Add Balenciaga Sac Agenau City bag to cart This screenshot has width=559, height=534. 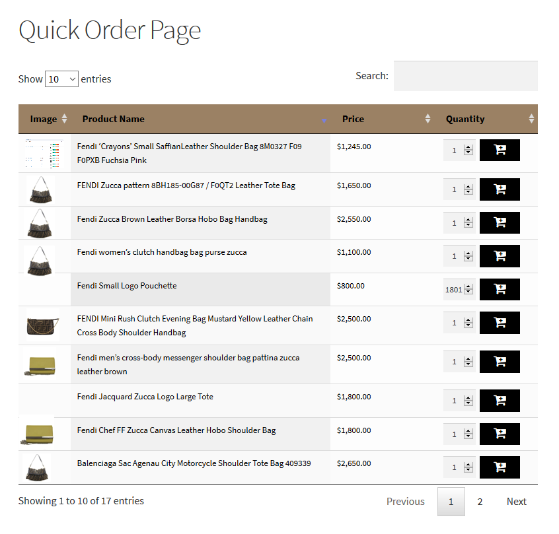click(500, 467)
